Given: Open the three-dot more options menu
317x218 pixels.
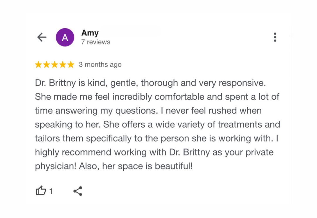Looking at the screenshot, I should (275, 37).
